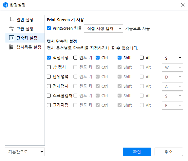The width and height of the screenshot is (188, 161).
Task: Open the A key dropdown for 전체캡처
Action: (172, 86)
